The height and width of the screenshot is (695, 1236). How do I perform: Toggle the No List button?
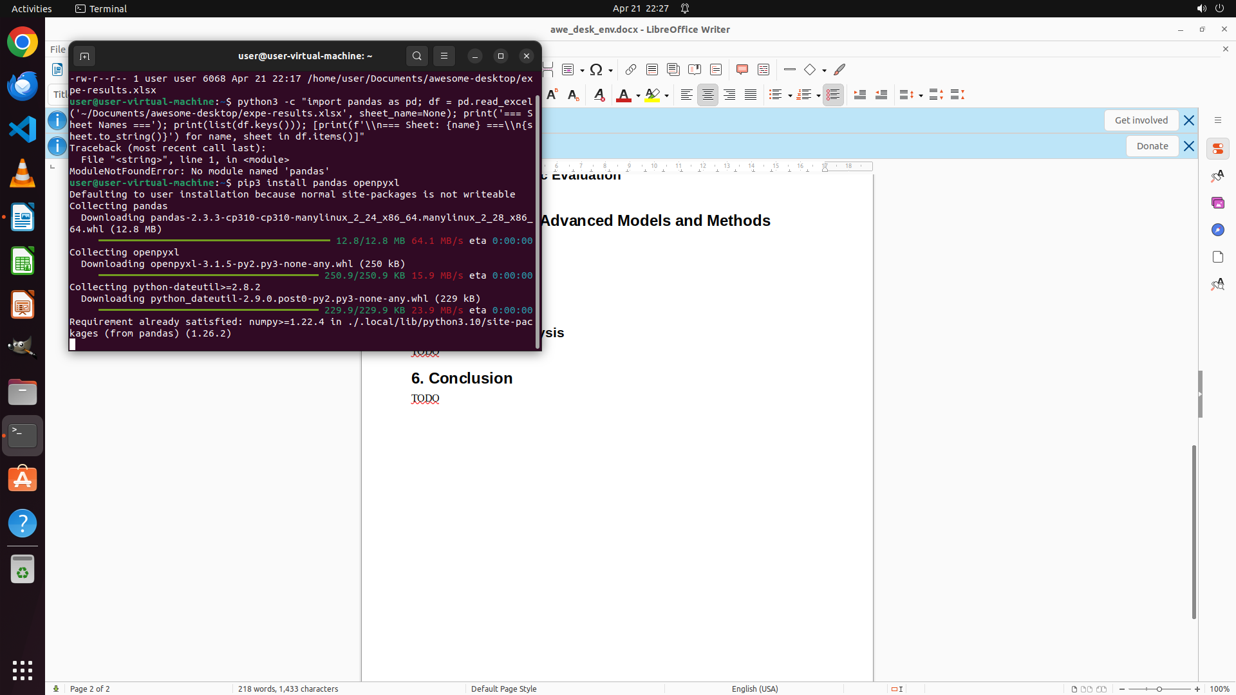pos(833,95)
